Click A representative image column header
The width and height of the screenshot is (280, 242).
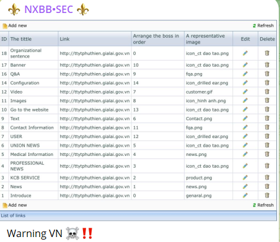pos(208,39)
